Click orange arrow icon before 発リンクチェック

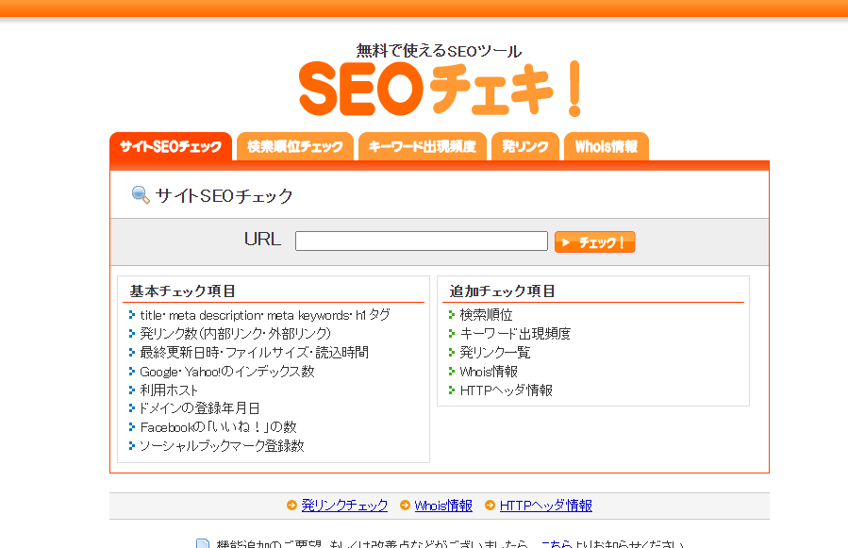291,506
